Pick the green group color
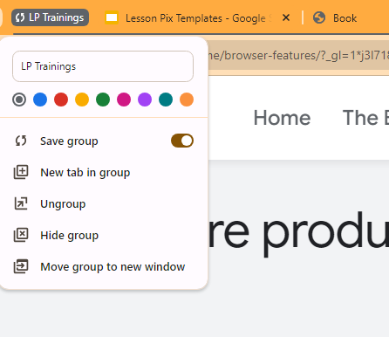Screen dimensions: 389x337 (x=103, y=100)
